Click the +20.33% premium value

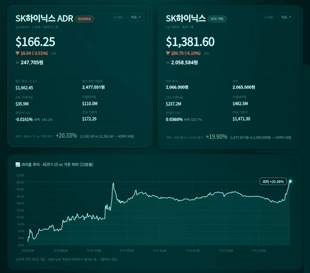point(66,135)
